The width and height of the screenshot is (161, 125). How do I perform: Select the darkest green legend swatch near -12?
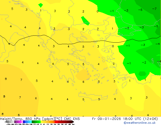click(33, 122)
